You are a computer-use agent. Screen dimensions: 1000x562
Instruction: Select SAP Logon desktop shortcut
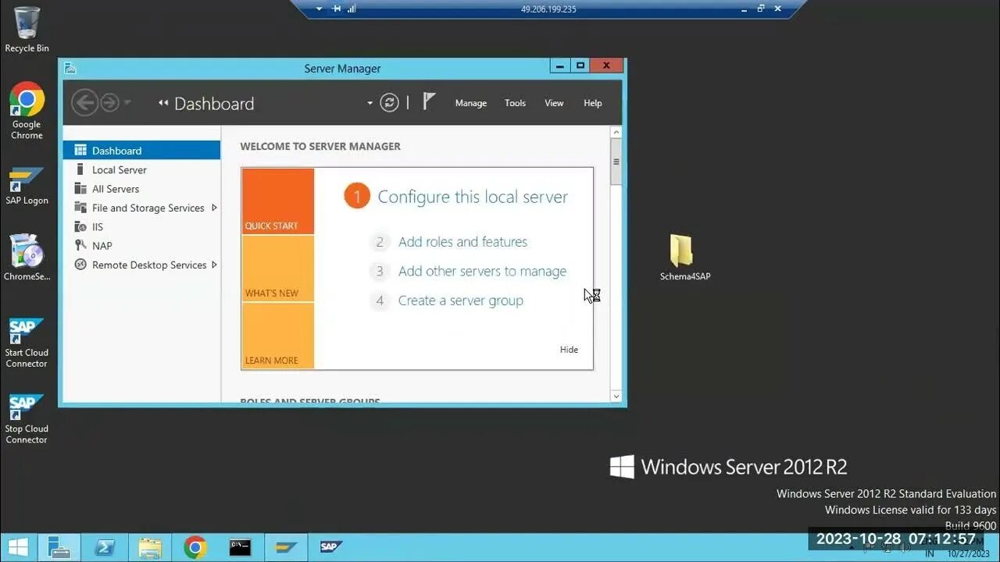click(27, 186)
